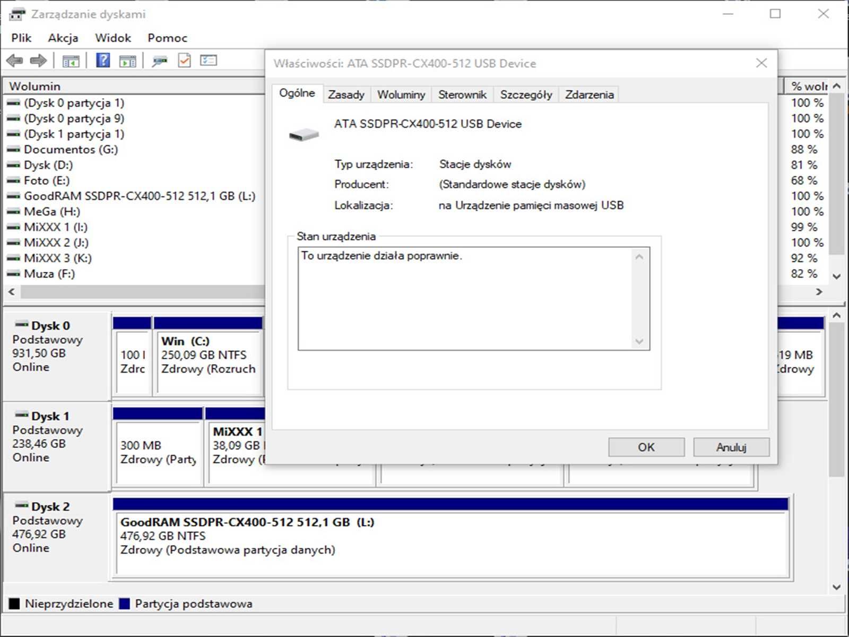Sort by the % wolne column header
849x637 pixels.
[x=808, y=86]
